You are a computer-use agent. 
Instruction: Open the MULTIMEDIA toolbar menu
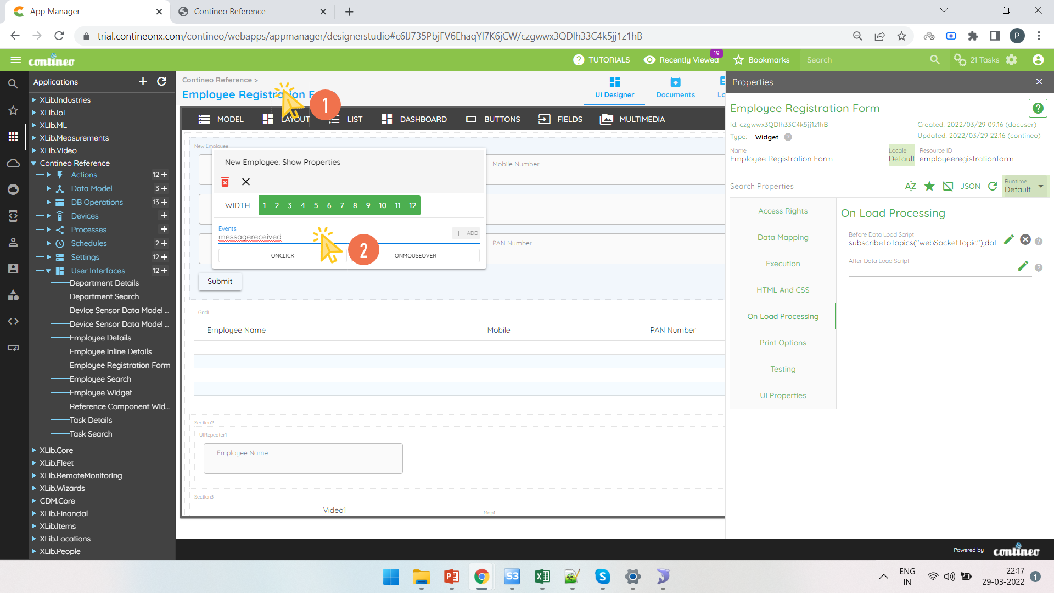632,119
